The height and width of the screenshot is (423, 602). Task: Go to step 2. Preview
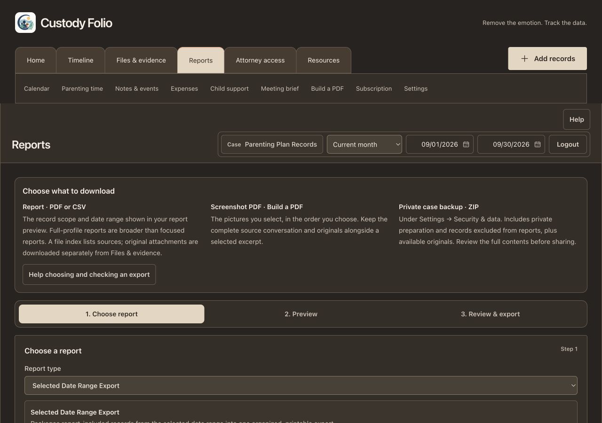pyautogui.click(x=301, y=314)
